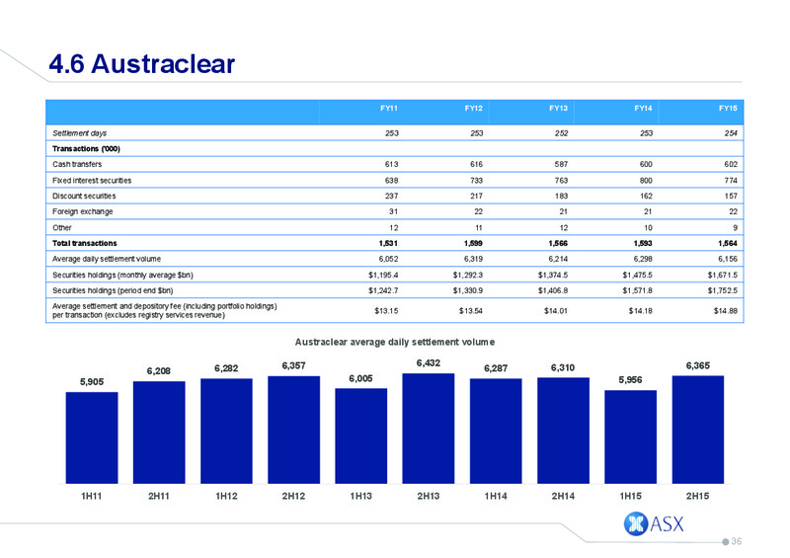Click period end holdings FY15 $1,752.5
Viewport: 790px width, 558px height.
pyautogui.click(x=723, y=290)
